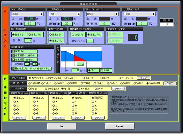183x134 pixels.
Task: Select 指定しない under 最終楽曲ジャンル指定
Action: point(94,35)
